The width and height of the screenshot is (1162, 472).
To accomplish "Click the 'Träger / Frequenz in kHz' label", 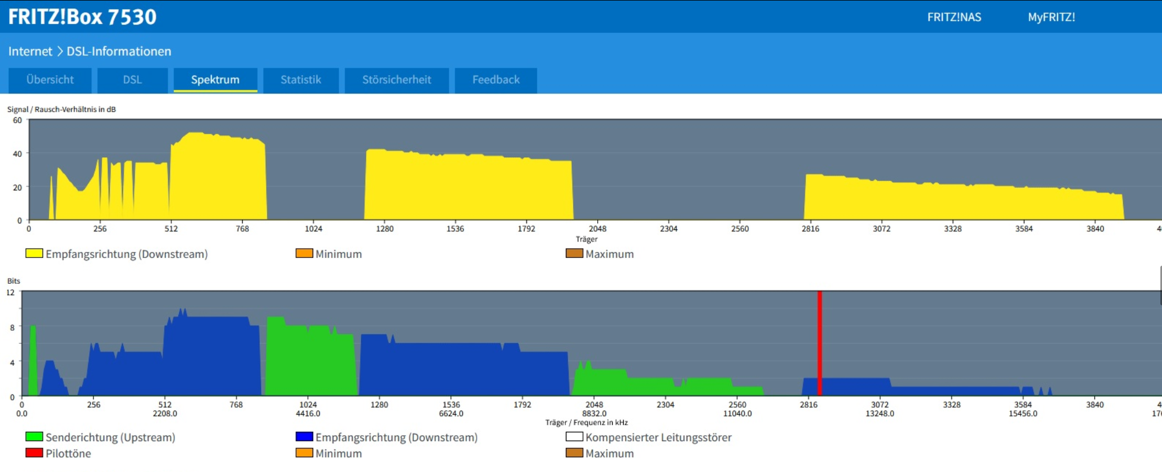I will [587, 422].
